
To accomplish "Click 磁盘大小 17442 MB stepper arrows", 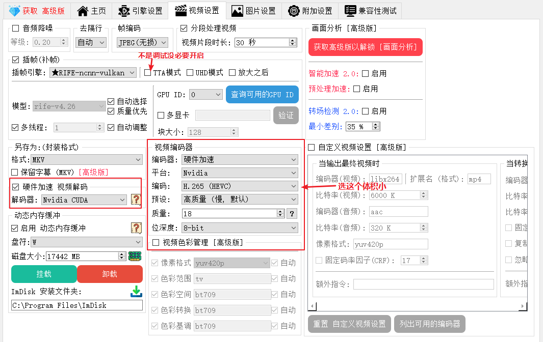I will [x=121, y=256].
